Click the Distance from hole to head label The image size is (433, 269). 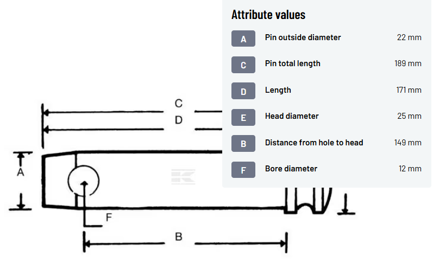pos(314,143)
